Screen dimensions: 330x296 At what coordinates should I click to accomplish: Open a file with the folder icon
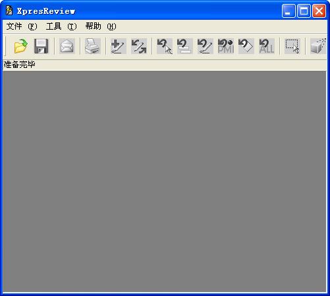tap(20, 46)
